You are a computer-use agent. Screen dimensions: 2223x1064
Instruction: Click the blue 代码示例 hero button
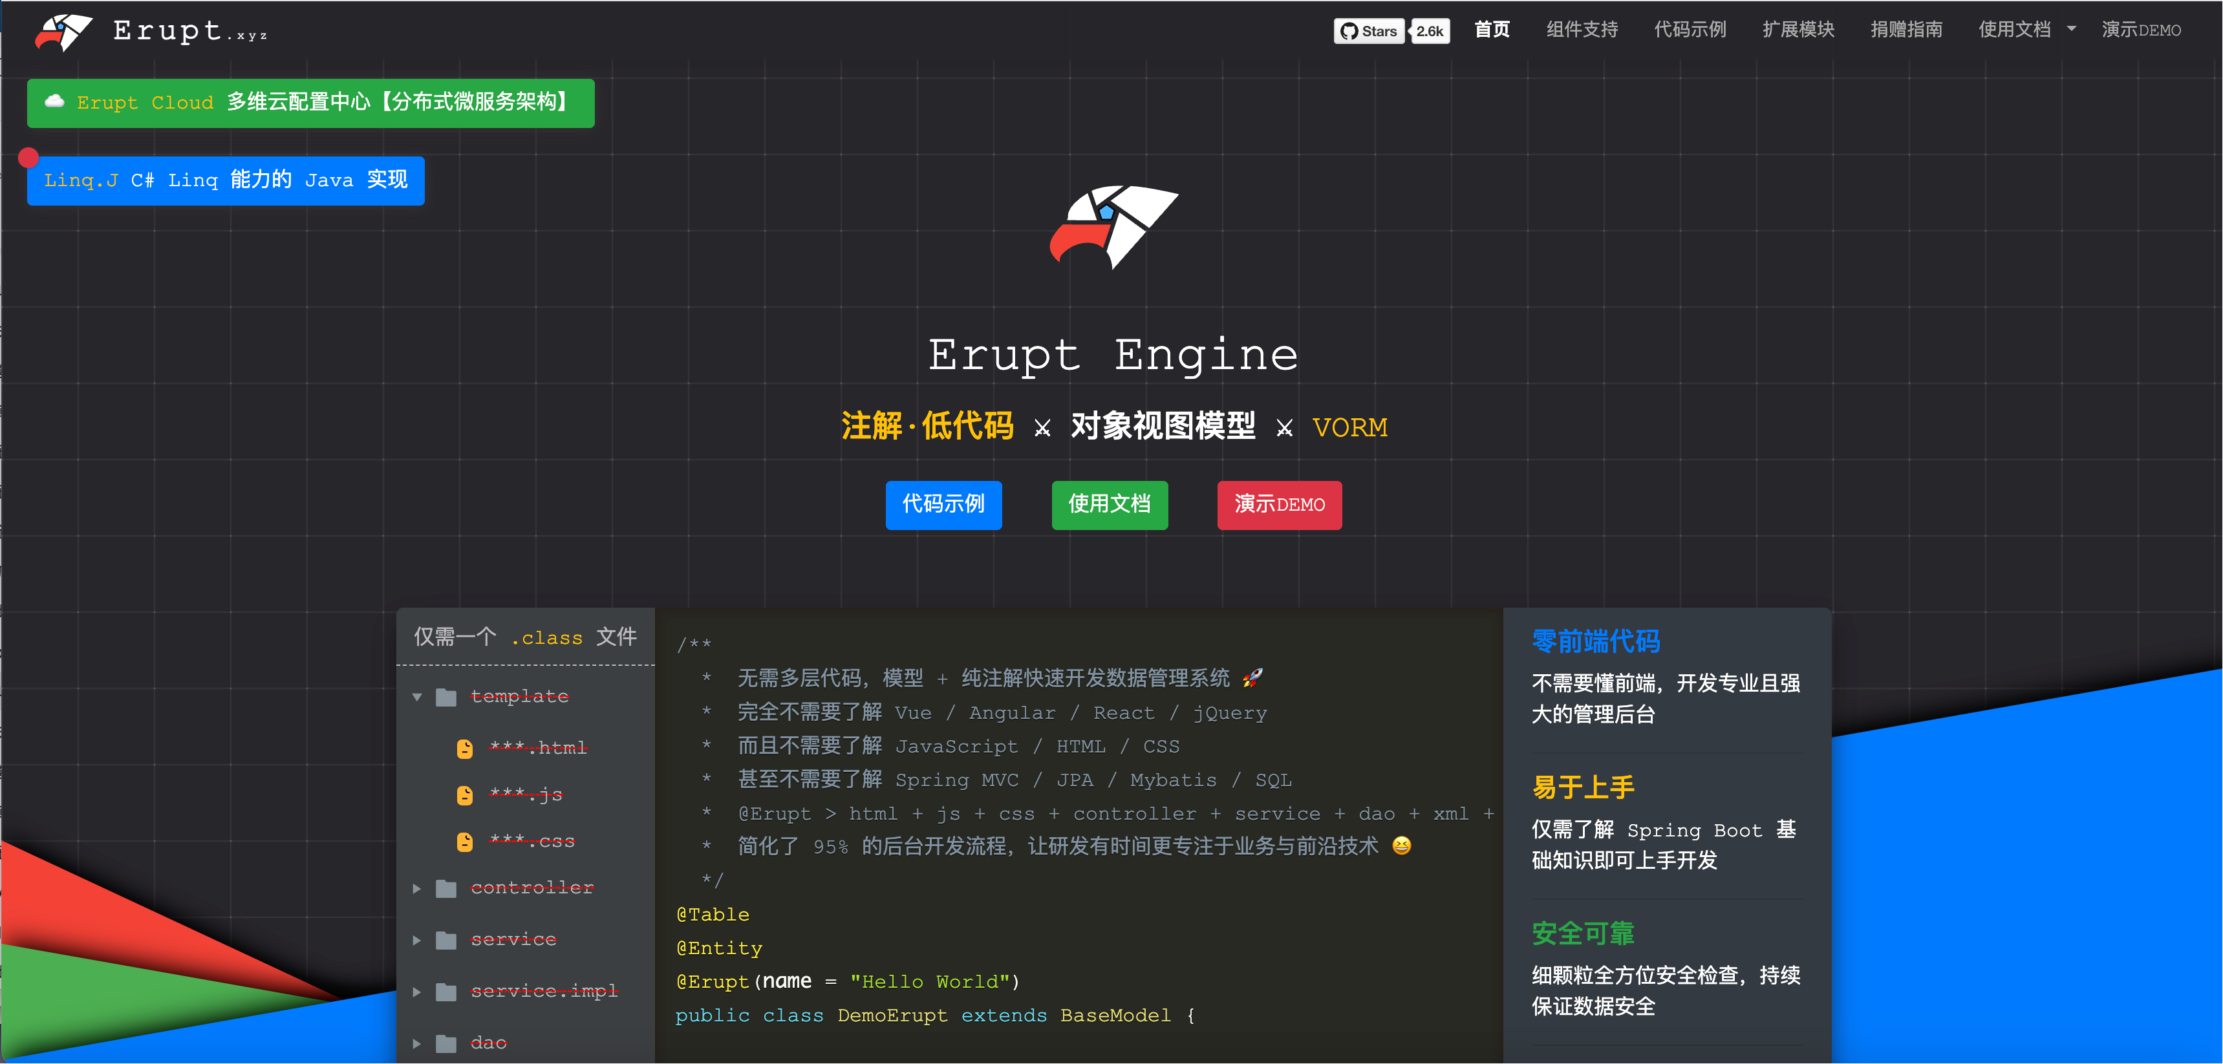pos(943,505)
